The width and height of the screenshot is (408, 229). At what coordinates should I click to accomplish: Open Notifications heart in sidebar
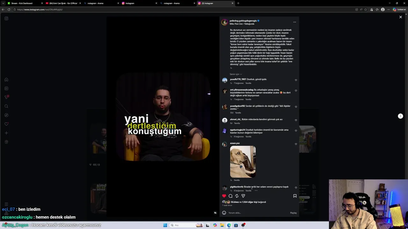click(6, 124)
